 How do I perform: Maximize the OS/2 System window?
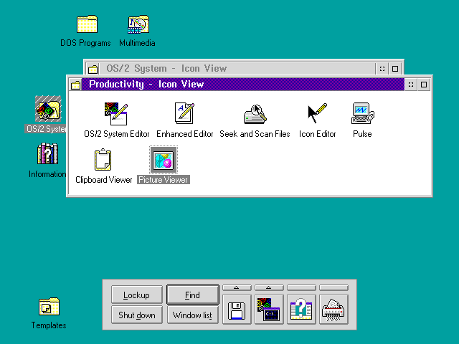(x=395, y=69)
